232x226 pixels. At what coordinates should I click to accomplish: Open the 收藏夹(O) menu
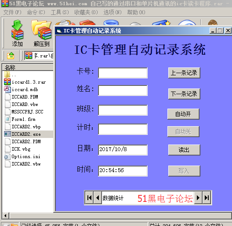point(86,12)
